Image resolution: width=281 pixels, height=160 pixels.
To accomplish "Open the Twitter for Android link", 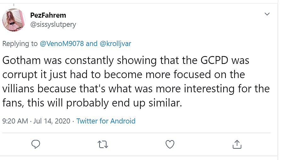I will 106,121.
